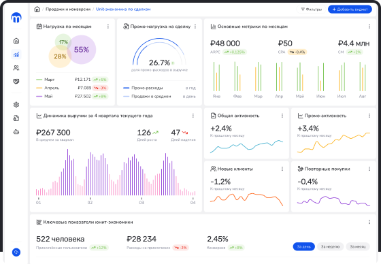The height and width of the screenshot is (264, 381).
Task: Open the users icon in sidebar
Action: coord(16,68)
